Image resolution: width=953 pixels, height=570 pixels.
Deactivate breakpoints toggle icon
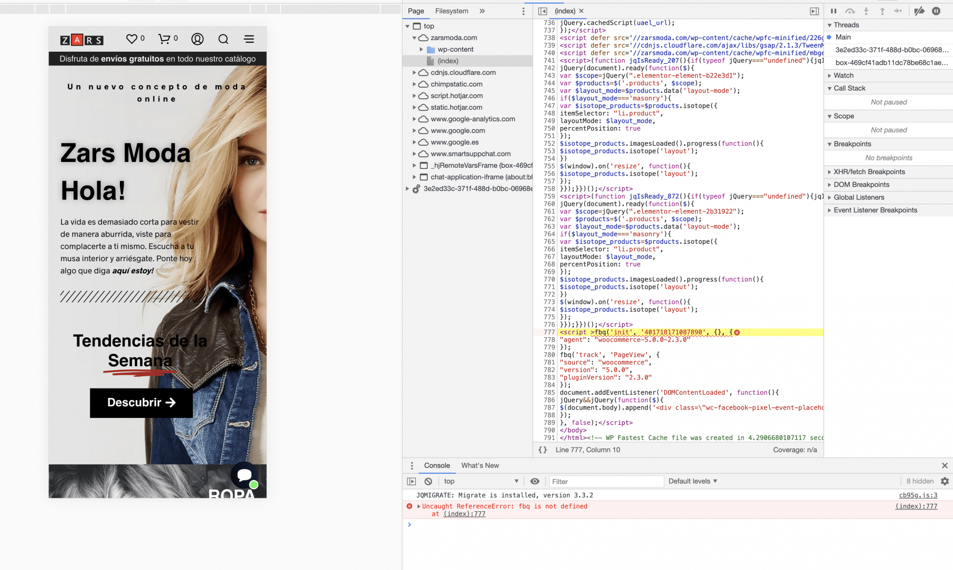pyautogui.click(x=919, y=11)
